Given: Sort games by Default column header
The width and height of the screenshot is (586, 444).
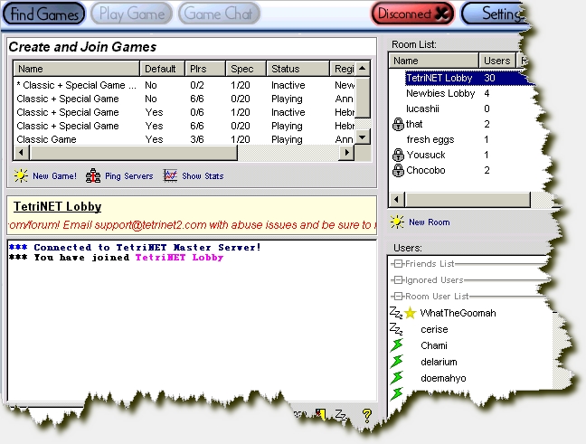Looking at the screenshot, I should [162, 69].
